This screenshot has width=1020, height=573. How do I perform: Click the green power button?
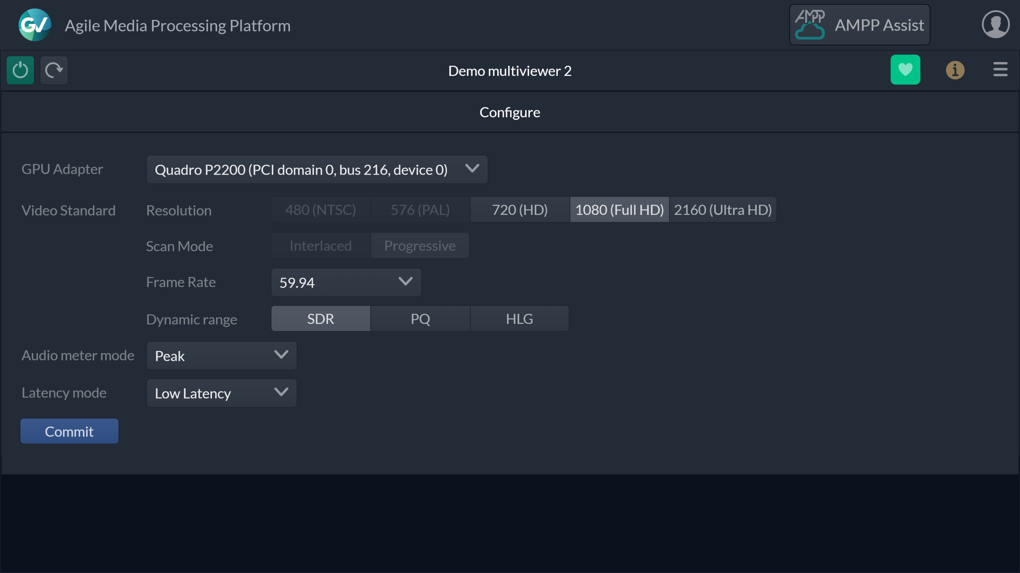[x=20, y=70]
